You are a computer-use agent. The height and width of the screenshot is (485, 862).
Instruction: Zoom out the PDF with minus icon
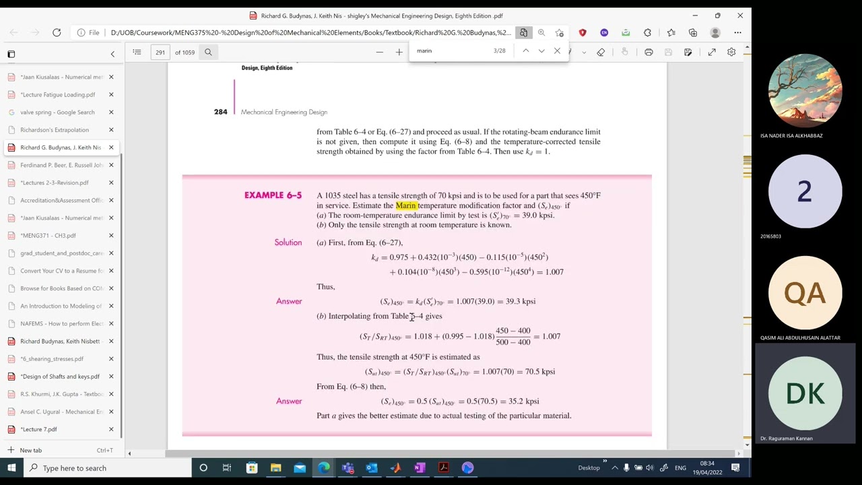(x=380, y=52)
